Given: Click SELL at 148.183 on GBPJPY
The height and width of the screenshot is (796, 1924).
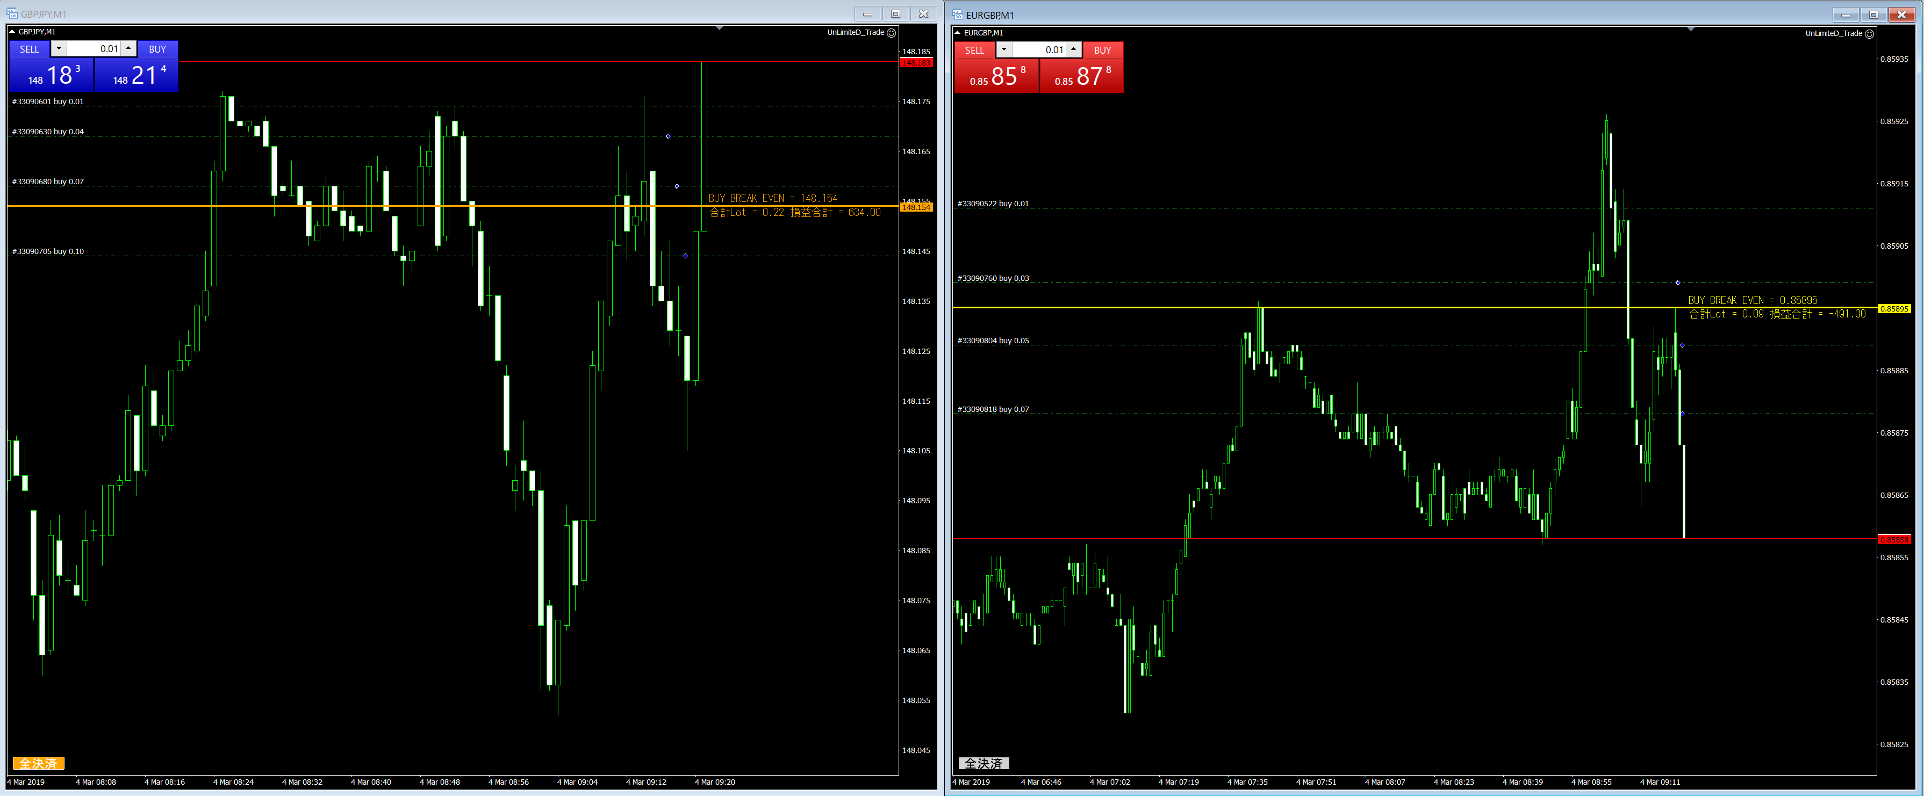Looking at the screenshot, I should [51, 75].
